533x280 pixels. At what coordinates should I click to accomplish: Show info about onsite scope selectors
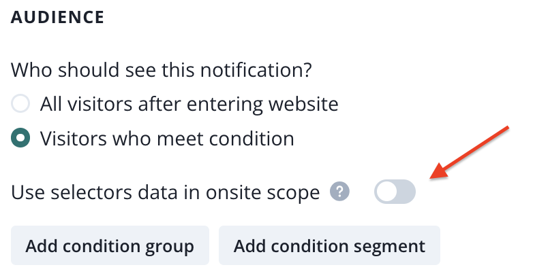click(339, 192)
